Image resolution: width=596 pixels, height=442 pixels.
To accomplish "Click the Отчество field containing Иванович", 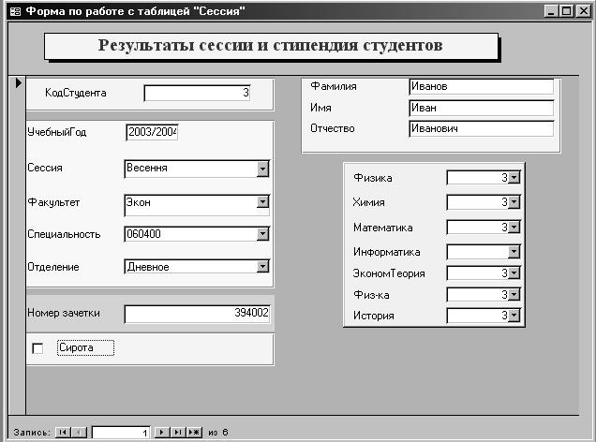I will [482, 128].
